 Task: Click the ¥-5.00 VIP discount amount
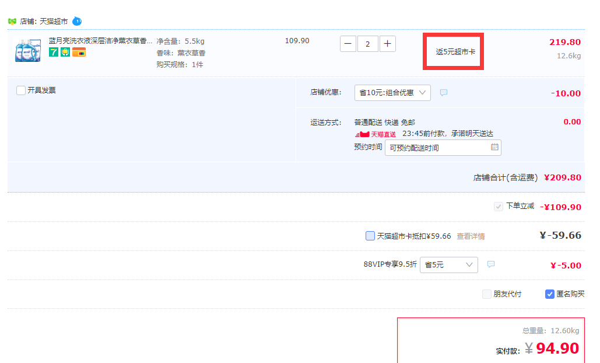(x=566, y=266)
